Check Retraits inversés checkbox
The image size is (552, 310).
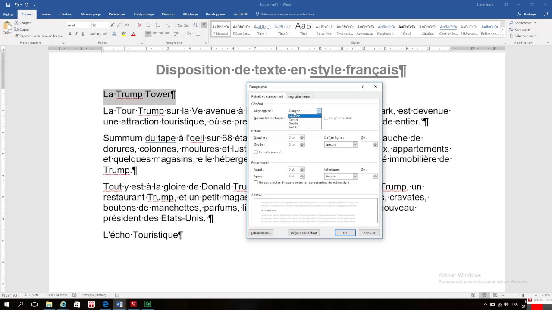click(256, 152)
